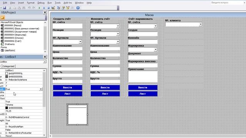This screenshot has width=246, height=138.
Task: Click the gray &H80000006& color swatch
Action: tap(7, 77)
